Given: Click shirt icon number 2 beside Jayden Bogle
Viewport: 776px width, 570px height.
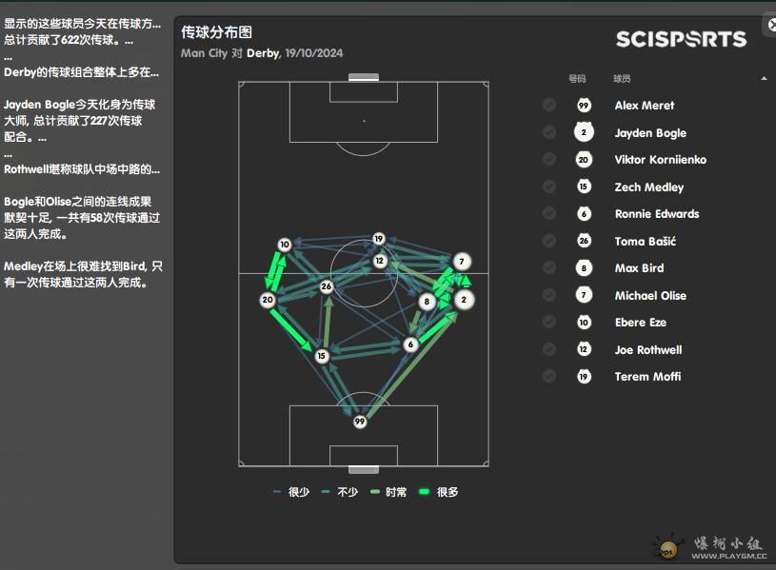Looking at the screenshot, I should pos(584,132).
